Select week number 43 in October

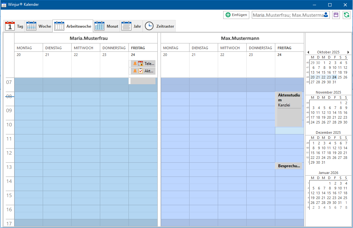point(308,77)
